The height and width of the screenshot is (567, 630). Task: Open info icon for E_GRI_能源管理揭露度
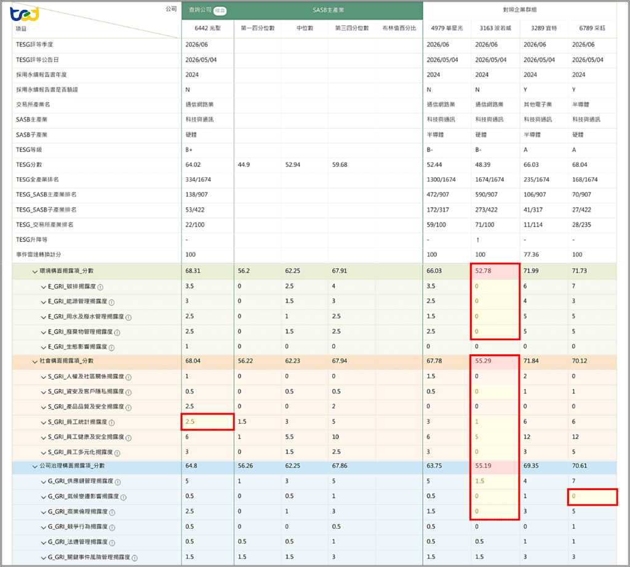(112, 302)
